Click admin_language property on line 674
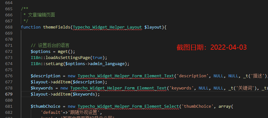268x118 pixels. pos(107,64)
